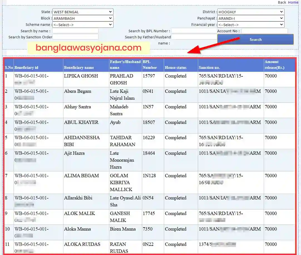Click the Beneficiary id column header
301x255 pixels.
point(26,67)
